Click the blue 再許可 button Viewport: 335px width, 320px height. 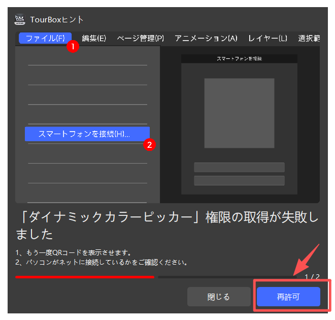[x=288, y=297]
